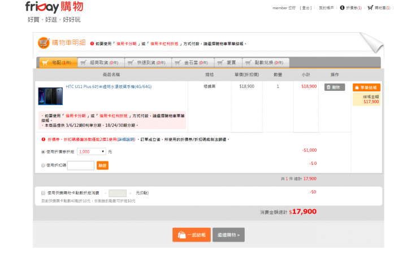Click 信用卡分期 link in product note
407x255 pixels.
tap(76, 116)
